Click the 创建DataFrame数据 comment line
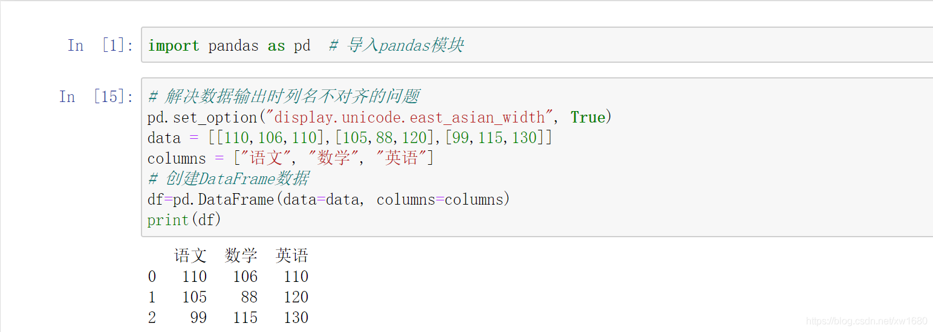The image size is (933, 332). pos(229,179)
